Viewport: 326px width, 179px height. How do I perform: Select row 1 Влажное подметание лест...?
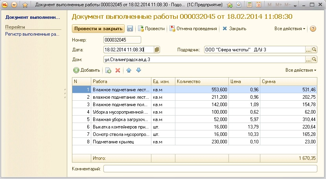195,89
